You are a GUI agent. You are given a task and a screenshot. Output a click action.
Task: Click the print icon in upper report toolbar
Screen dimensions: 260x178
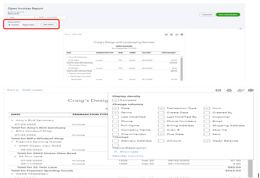(x=171, y=34)
